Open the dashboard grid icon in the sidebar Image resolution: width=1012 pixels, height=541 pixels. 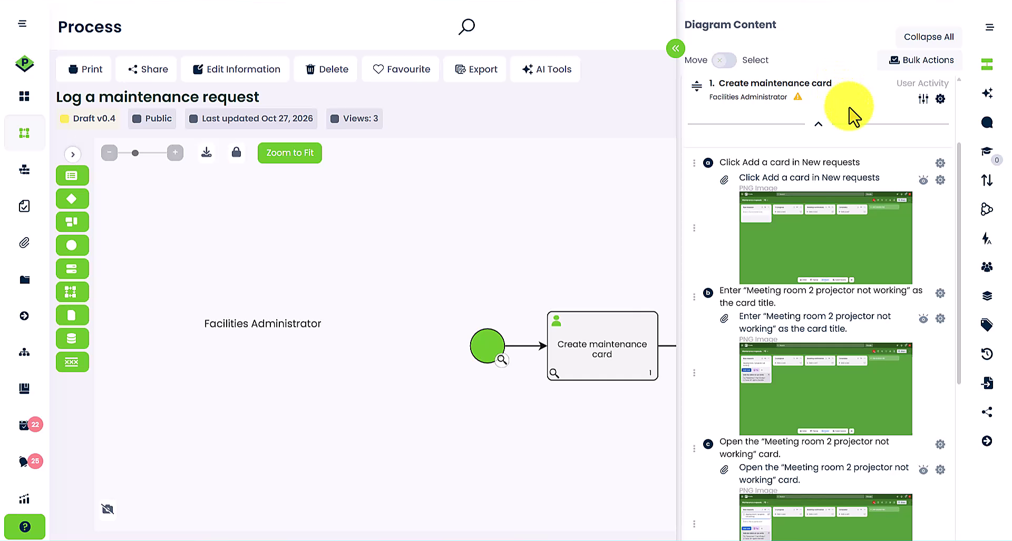24,96
